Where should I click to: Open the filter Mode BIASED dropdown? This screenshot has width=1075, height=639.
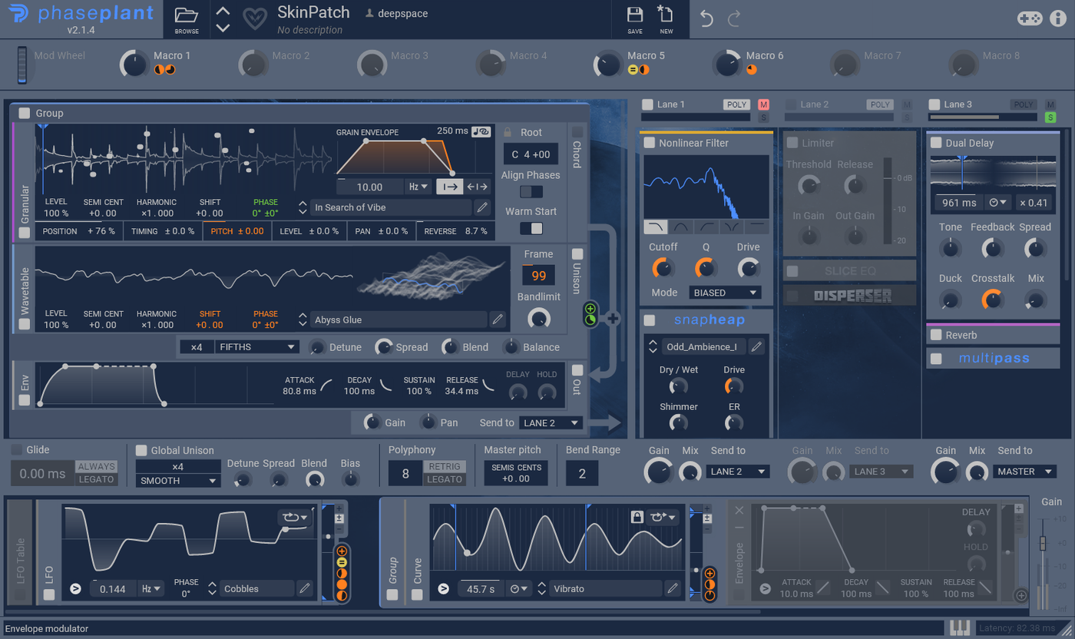point(726,293)
